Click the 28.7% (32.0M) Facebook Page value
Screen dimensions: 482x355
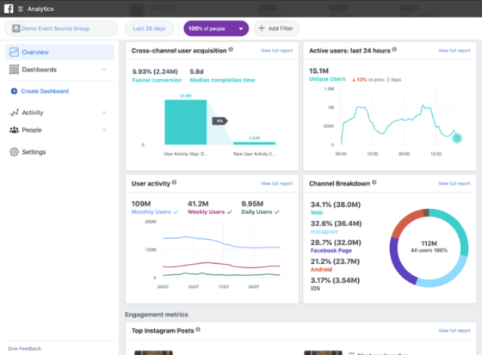(336, 242)
